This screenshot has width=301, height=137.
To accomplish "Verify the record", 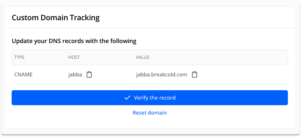I will click(150, 98).
